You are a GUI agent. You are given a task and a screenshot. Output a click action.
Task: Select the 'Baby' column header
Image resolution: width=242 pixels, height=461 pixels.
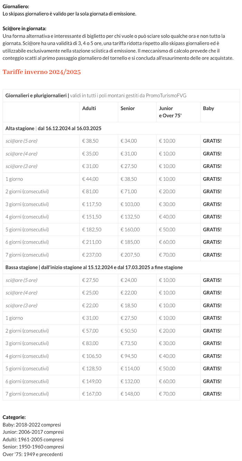(208, 108)
